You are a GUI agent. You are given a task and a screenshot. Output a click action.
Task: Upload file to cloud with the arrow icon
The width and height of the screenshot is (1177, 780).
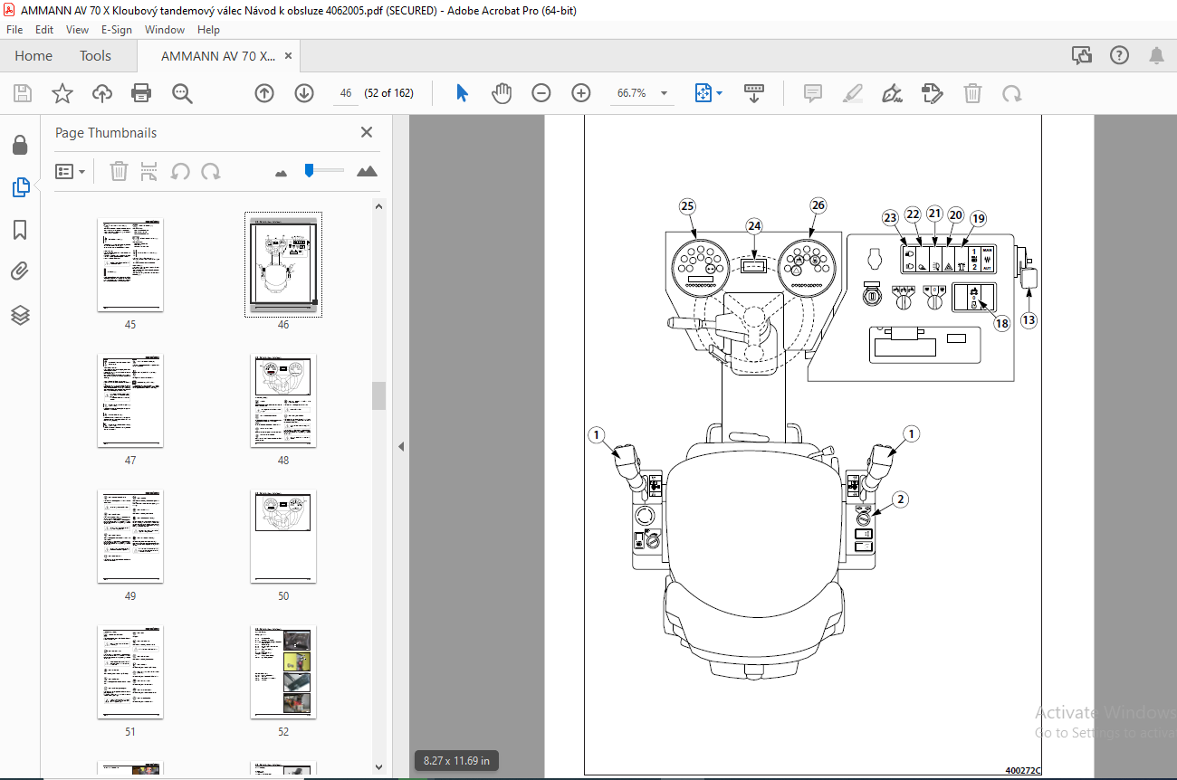(x=102, y=93)
